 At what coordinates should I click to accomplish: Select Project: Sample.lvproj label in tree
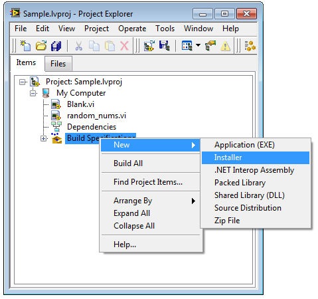click(84, 82)
